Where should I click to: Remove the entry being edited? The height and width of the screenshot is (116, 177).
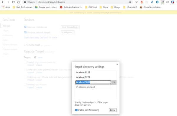click(114, 82)
